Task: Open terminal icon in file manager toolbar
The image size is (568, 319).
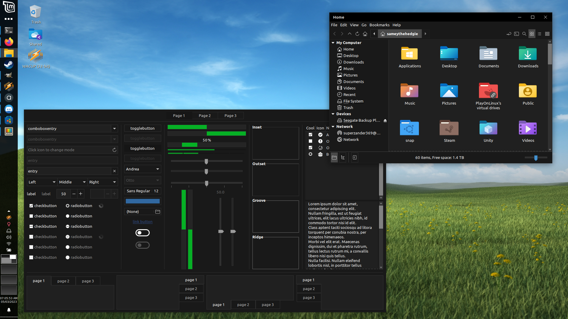Action: pos(517,34)
